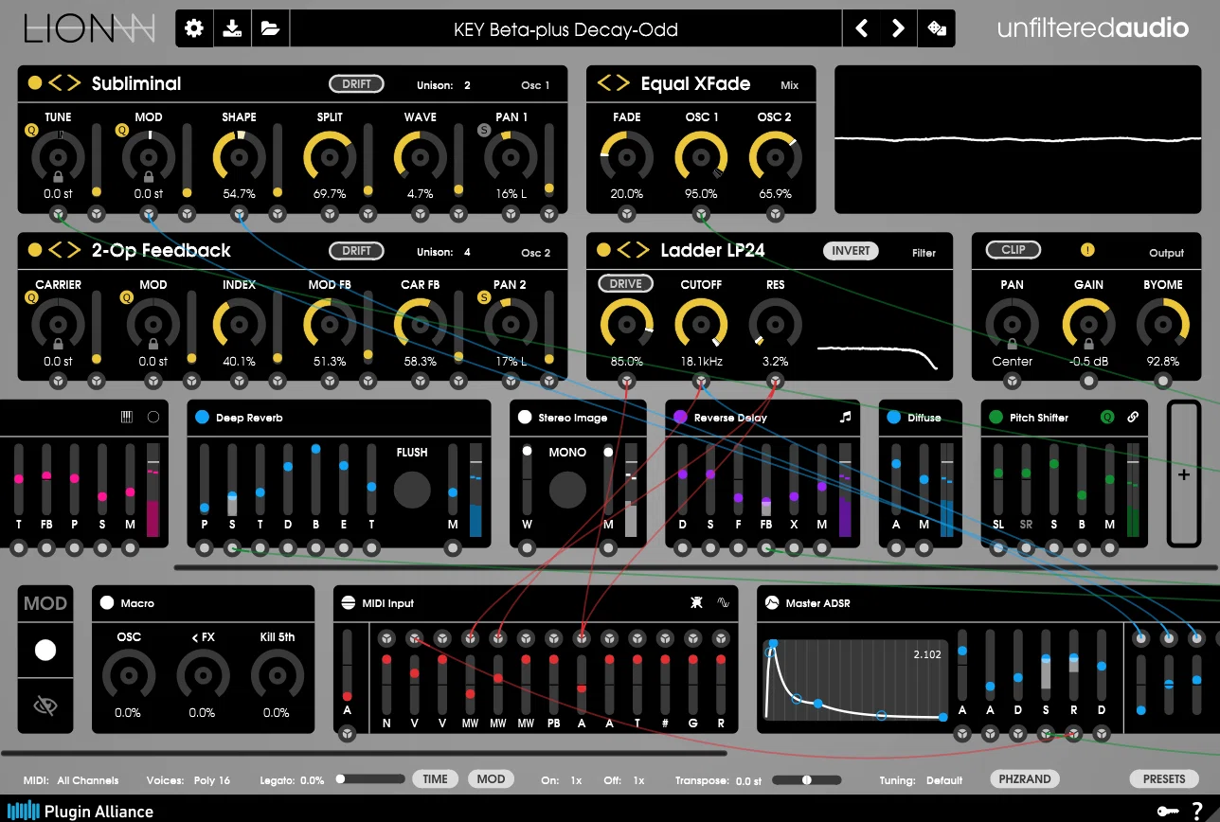1220x822 pixels.
Task: Click the Deep Reverb FLUSH circle
Action: pyautogui.click(x=412, y=490)
